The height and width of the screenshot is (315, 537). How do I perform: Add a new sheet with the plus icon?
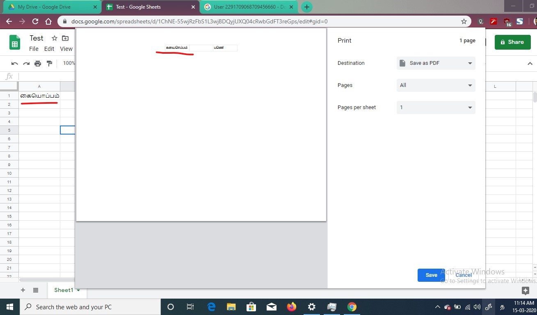pos(23,290)
